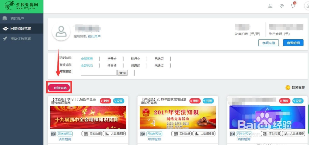Open the user profile icon in the top bar
The width and height of the screenshot is (309, 145).
270,6
